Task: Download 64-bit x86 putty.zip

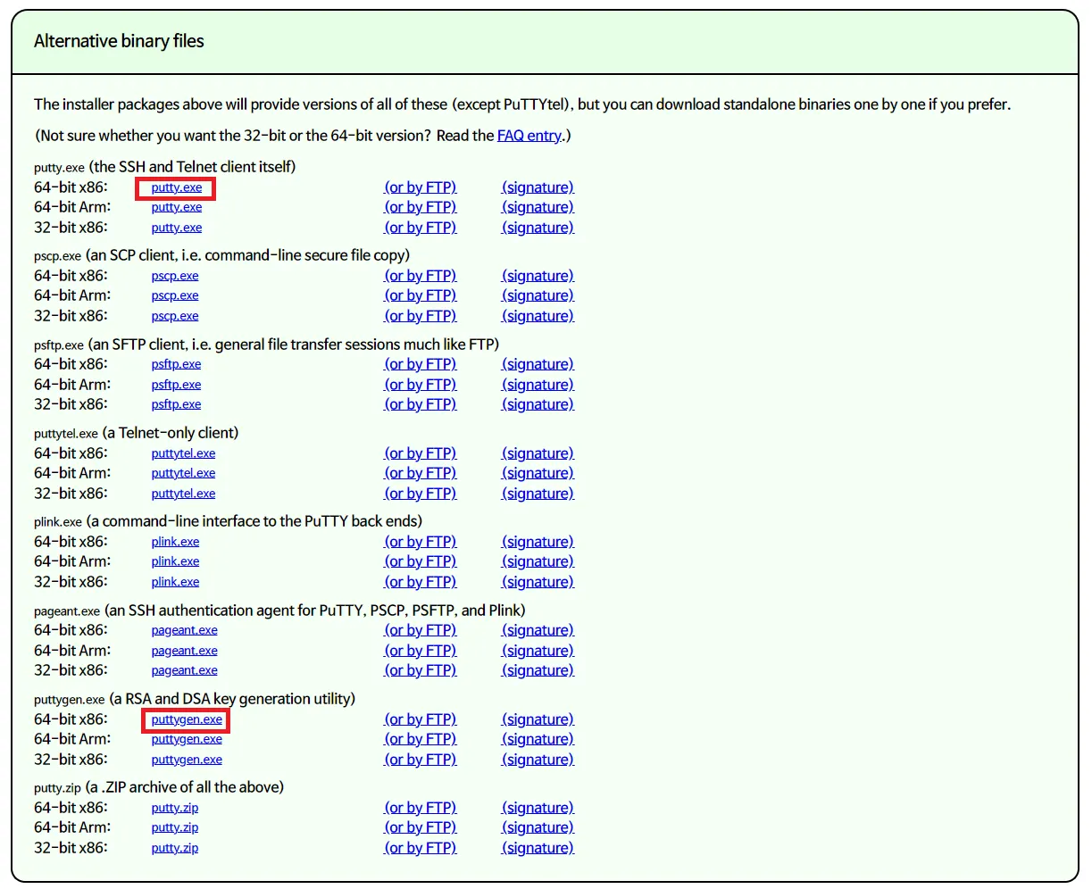Action: [175, 808]
